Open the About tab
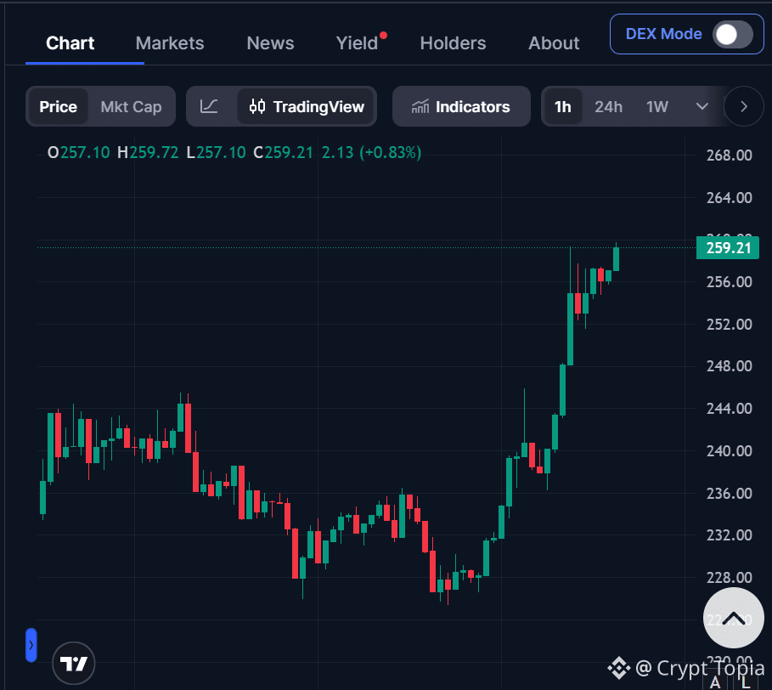Image resolution: width=772 pixels, height=690 pixels. [x=554, y=43]
